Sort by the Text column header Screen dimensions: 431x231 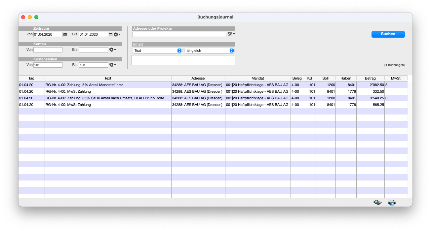click(x=108, y=79)
